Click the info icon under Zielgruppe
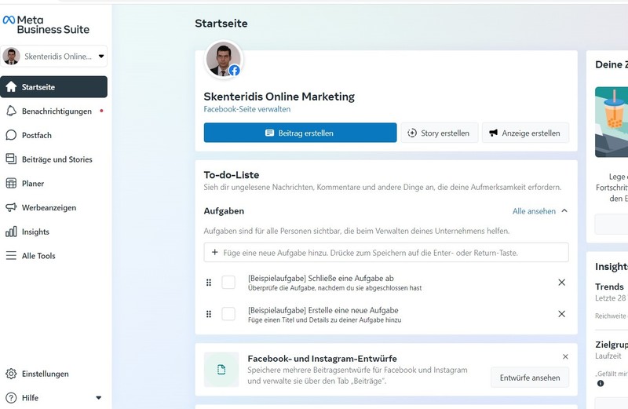 tap(600, 383)
